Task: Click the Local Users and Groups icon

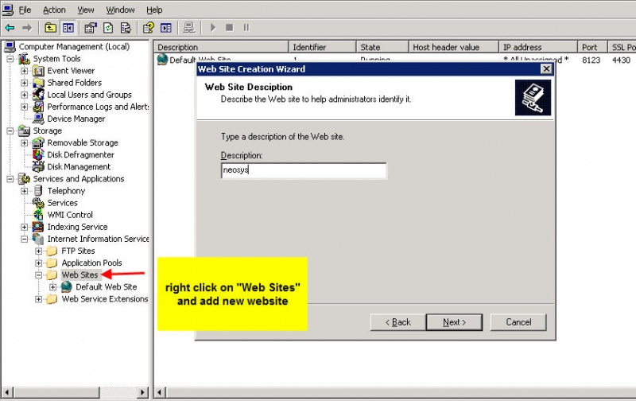Action: pyautogui.click(x=38, y=95)
